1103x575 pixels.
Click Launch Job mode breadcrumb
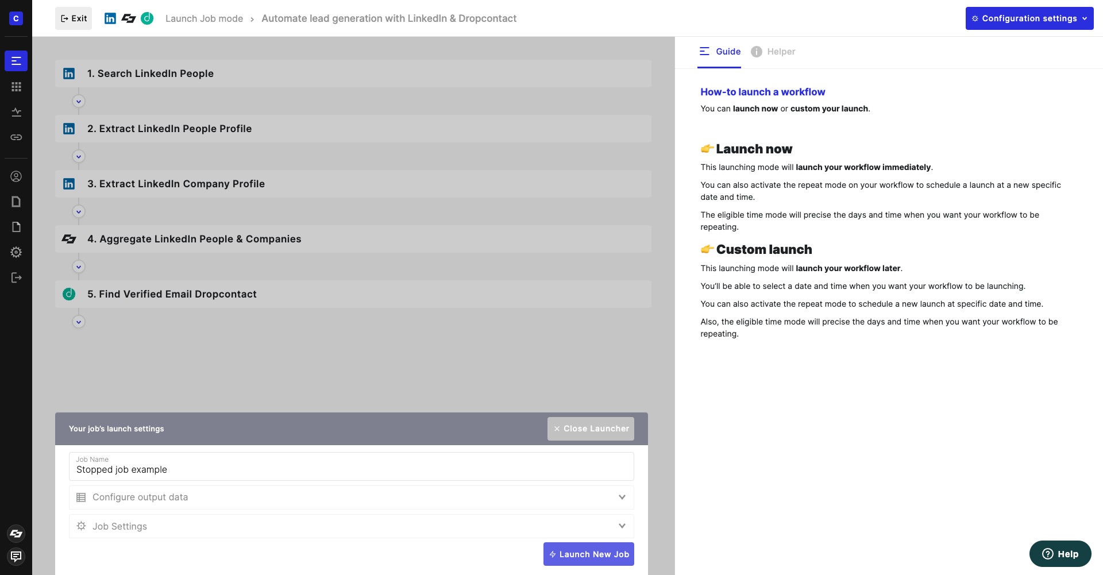pyautogui.click(x=204, y=18)
